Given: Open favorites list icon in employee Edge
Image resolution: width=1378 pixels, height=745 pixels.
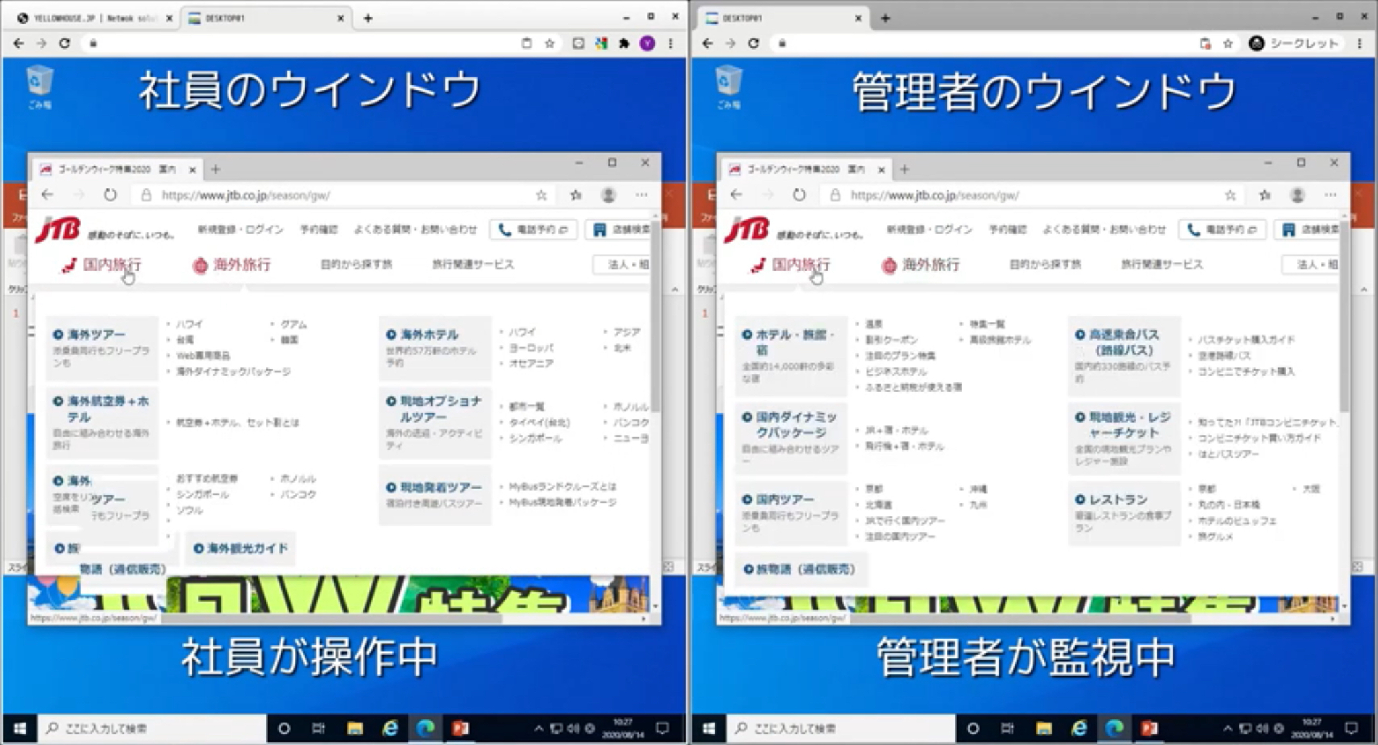Looking at the screenshot, I should 576,195.
